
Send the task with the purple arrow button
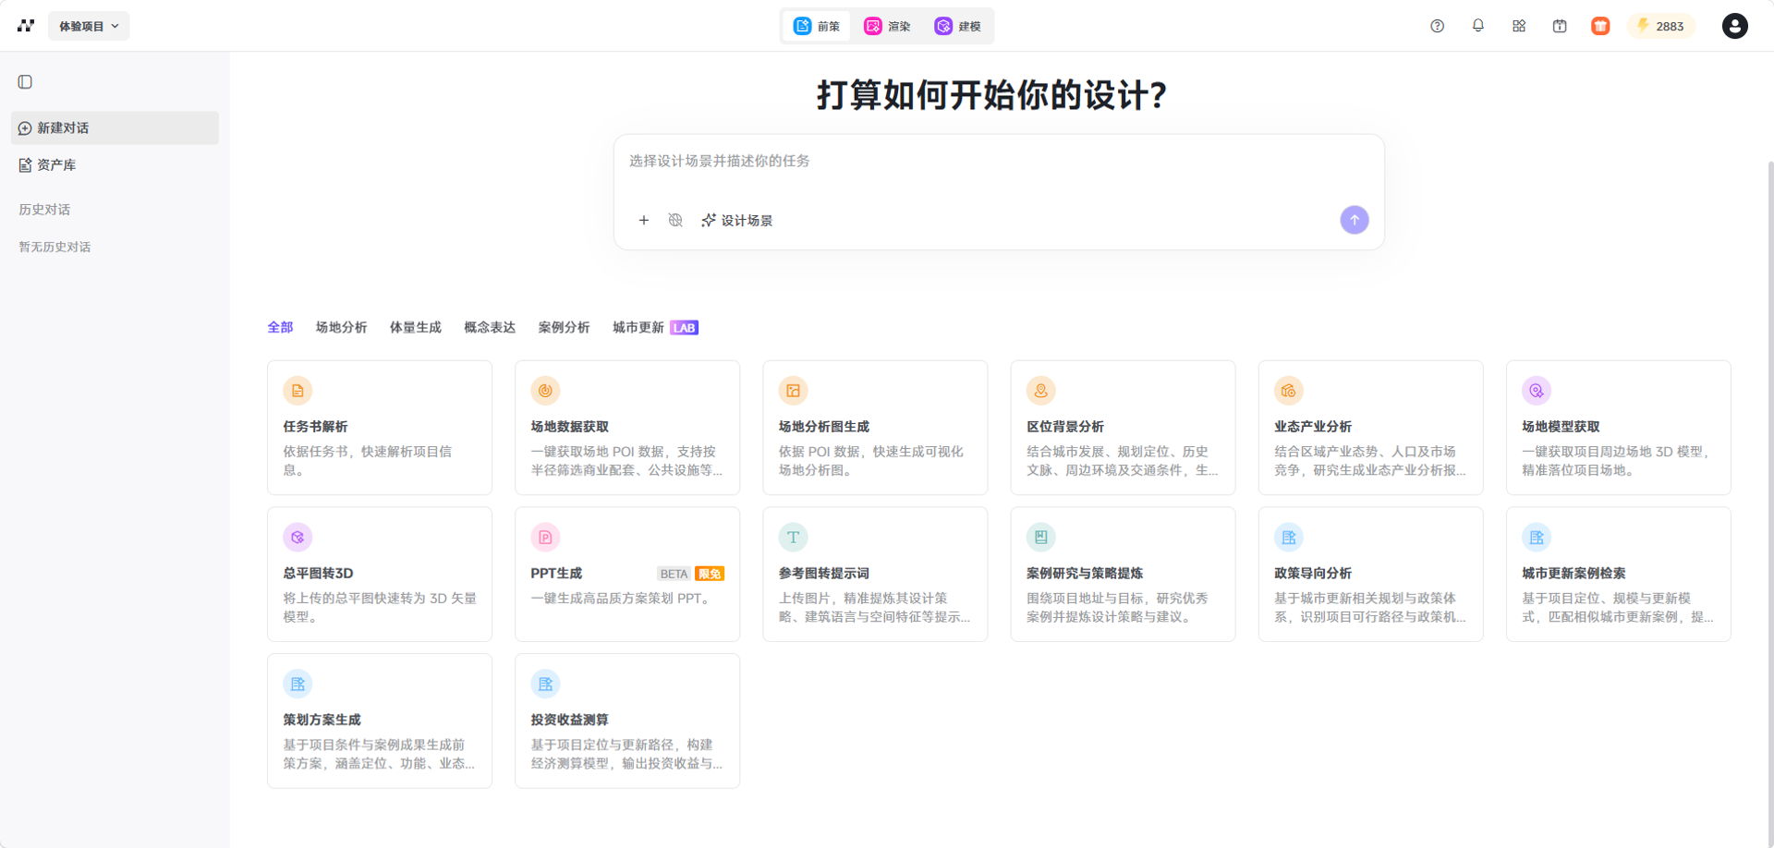[1355, 220]
